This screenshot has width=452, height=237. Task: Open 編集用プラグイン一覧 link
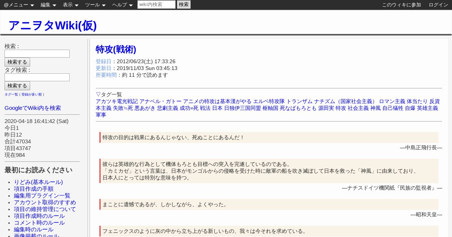coord(42,196)
